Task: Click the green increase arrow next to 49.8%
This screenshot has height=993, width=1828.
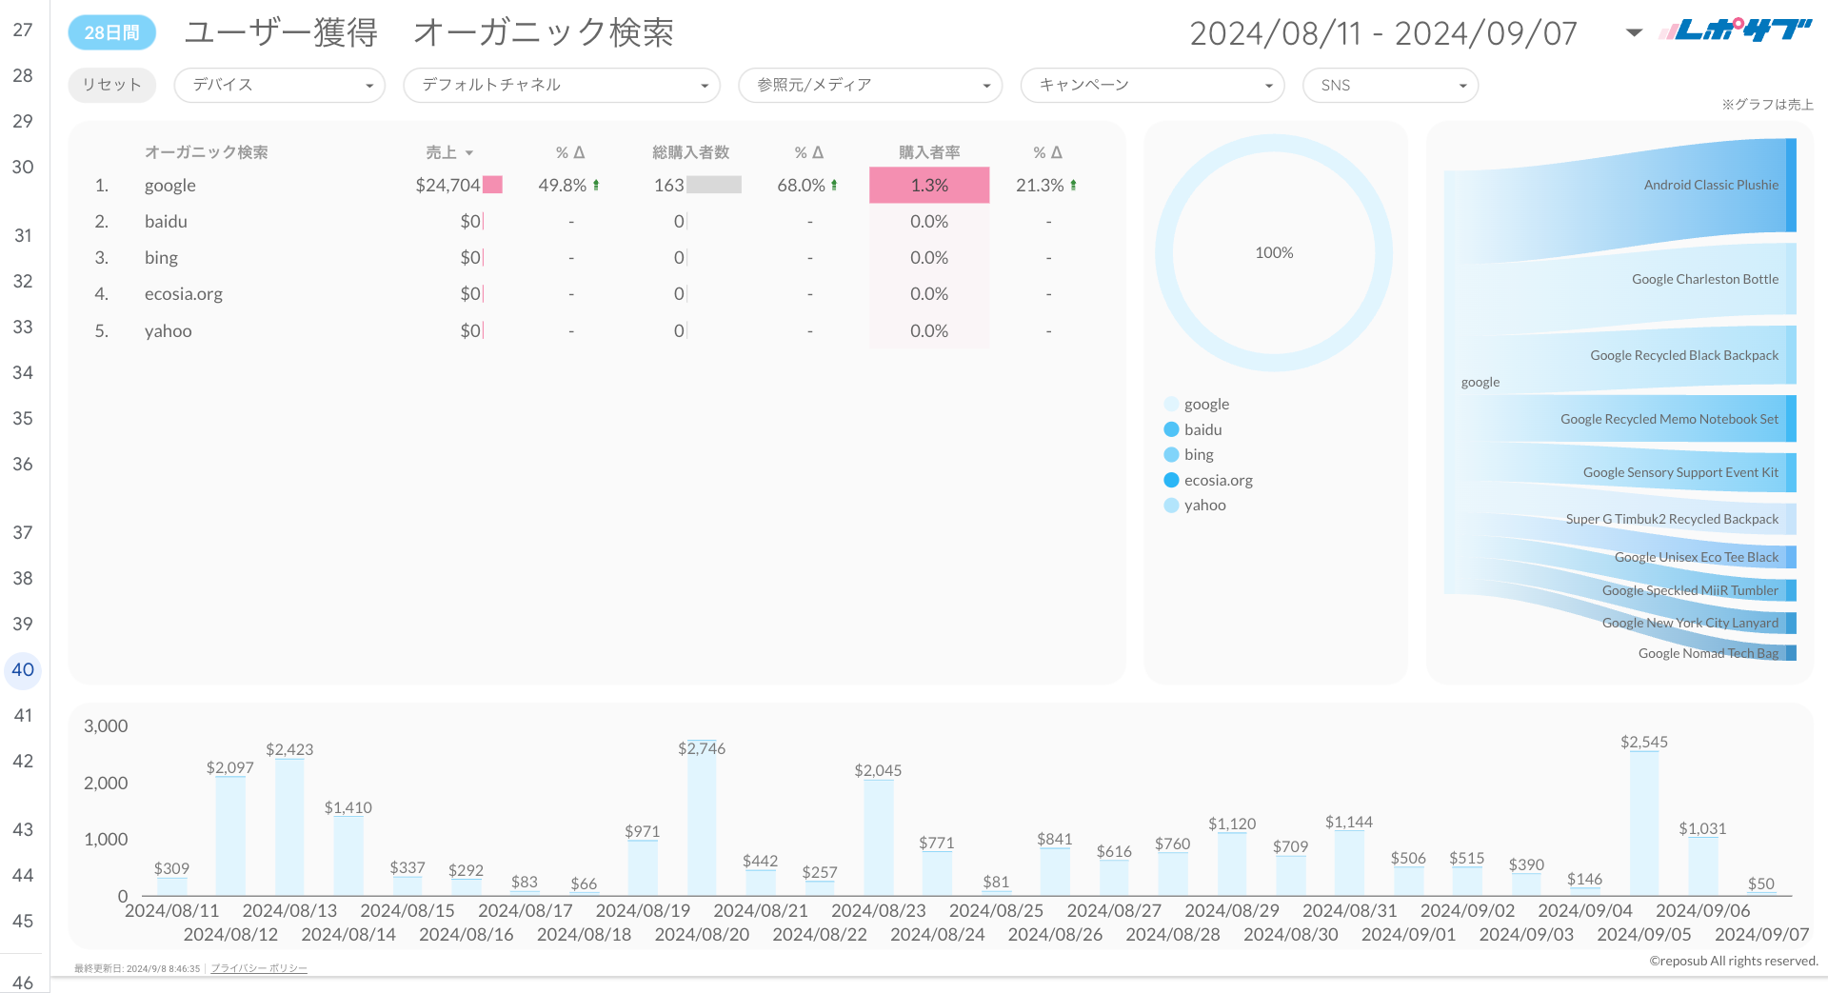Action: [x=597, y=185]
